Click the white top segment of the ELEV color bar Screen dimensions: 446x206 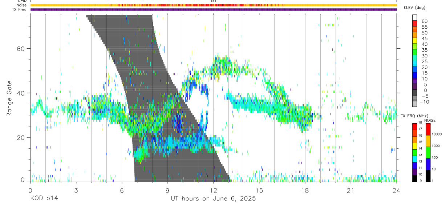pyautogui.click(x=415, y=18)
